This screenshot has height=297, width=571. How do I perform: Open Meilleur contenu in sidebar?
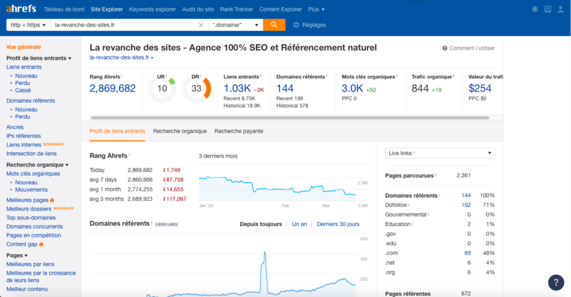pyautogui.click(x=27, y=289)
